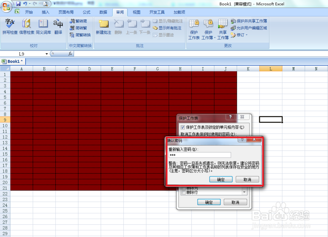Go to next comment (下一条)
Viewport: 328px width, 237px height.
[x=145, y=27]
